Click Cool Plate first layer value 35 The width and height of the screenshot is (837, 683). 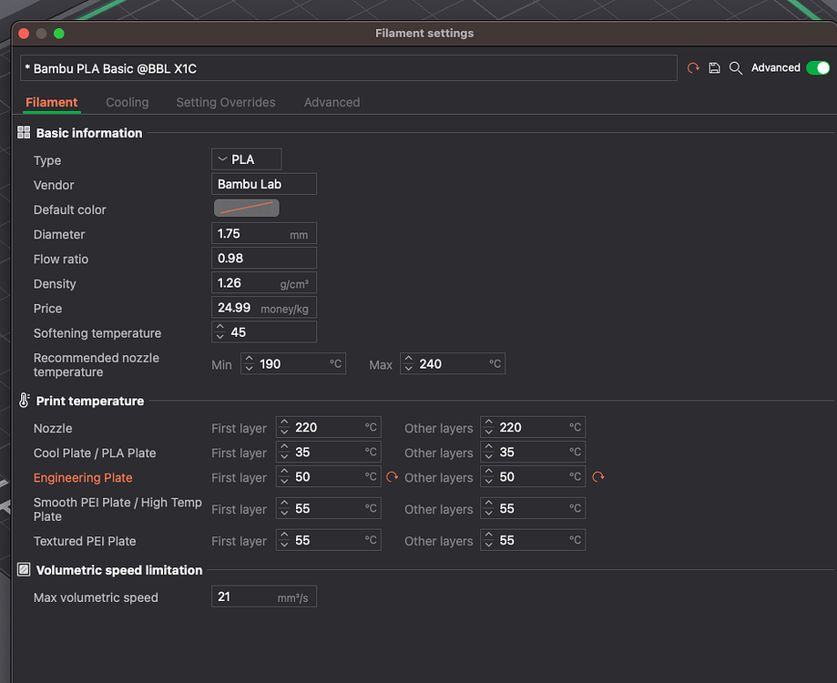pyautogui.click(x=302, y=452)
